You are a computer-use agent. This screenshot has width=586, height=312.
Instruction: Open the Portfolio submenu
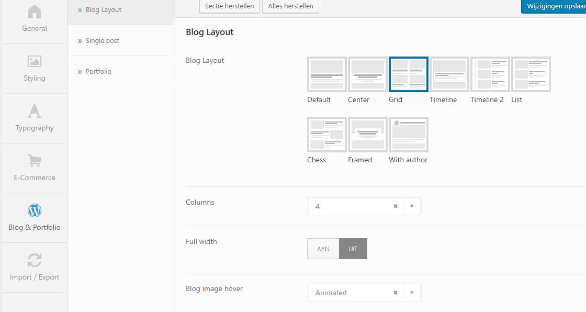98,71
